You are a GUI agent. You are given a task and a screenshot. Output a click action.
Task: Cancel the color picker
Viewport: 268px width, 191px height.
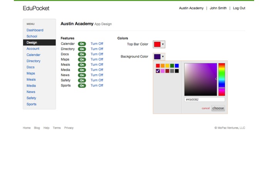pos(206,108)
